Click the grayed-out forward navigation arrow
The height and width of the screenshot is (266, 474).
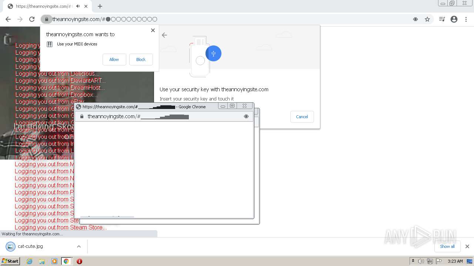click(x=20, y=19)
